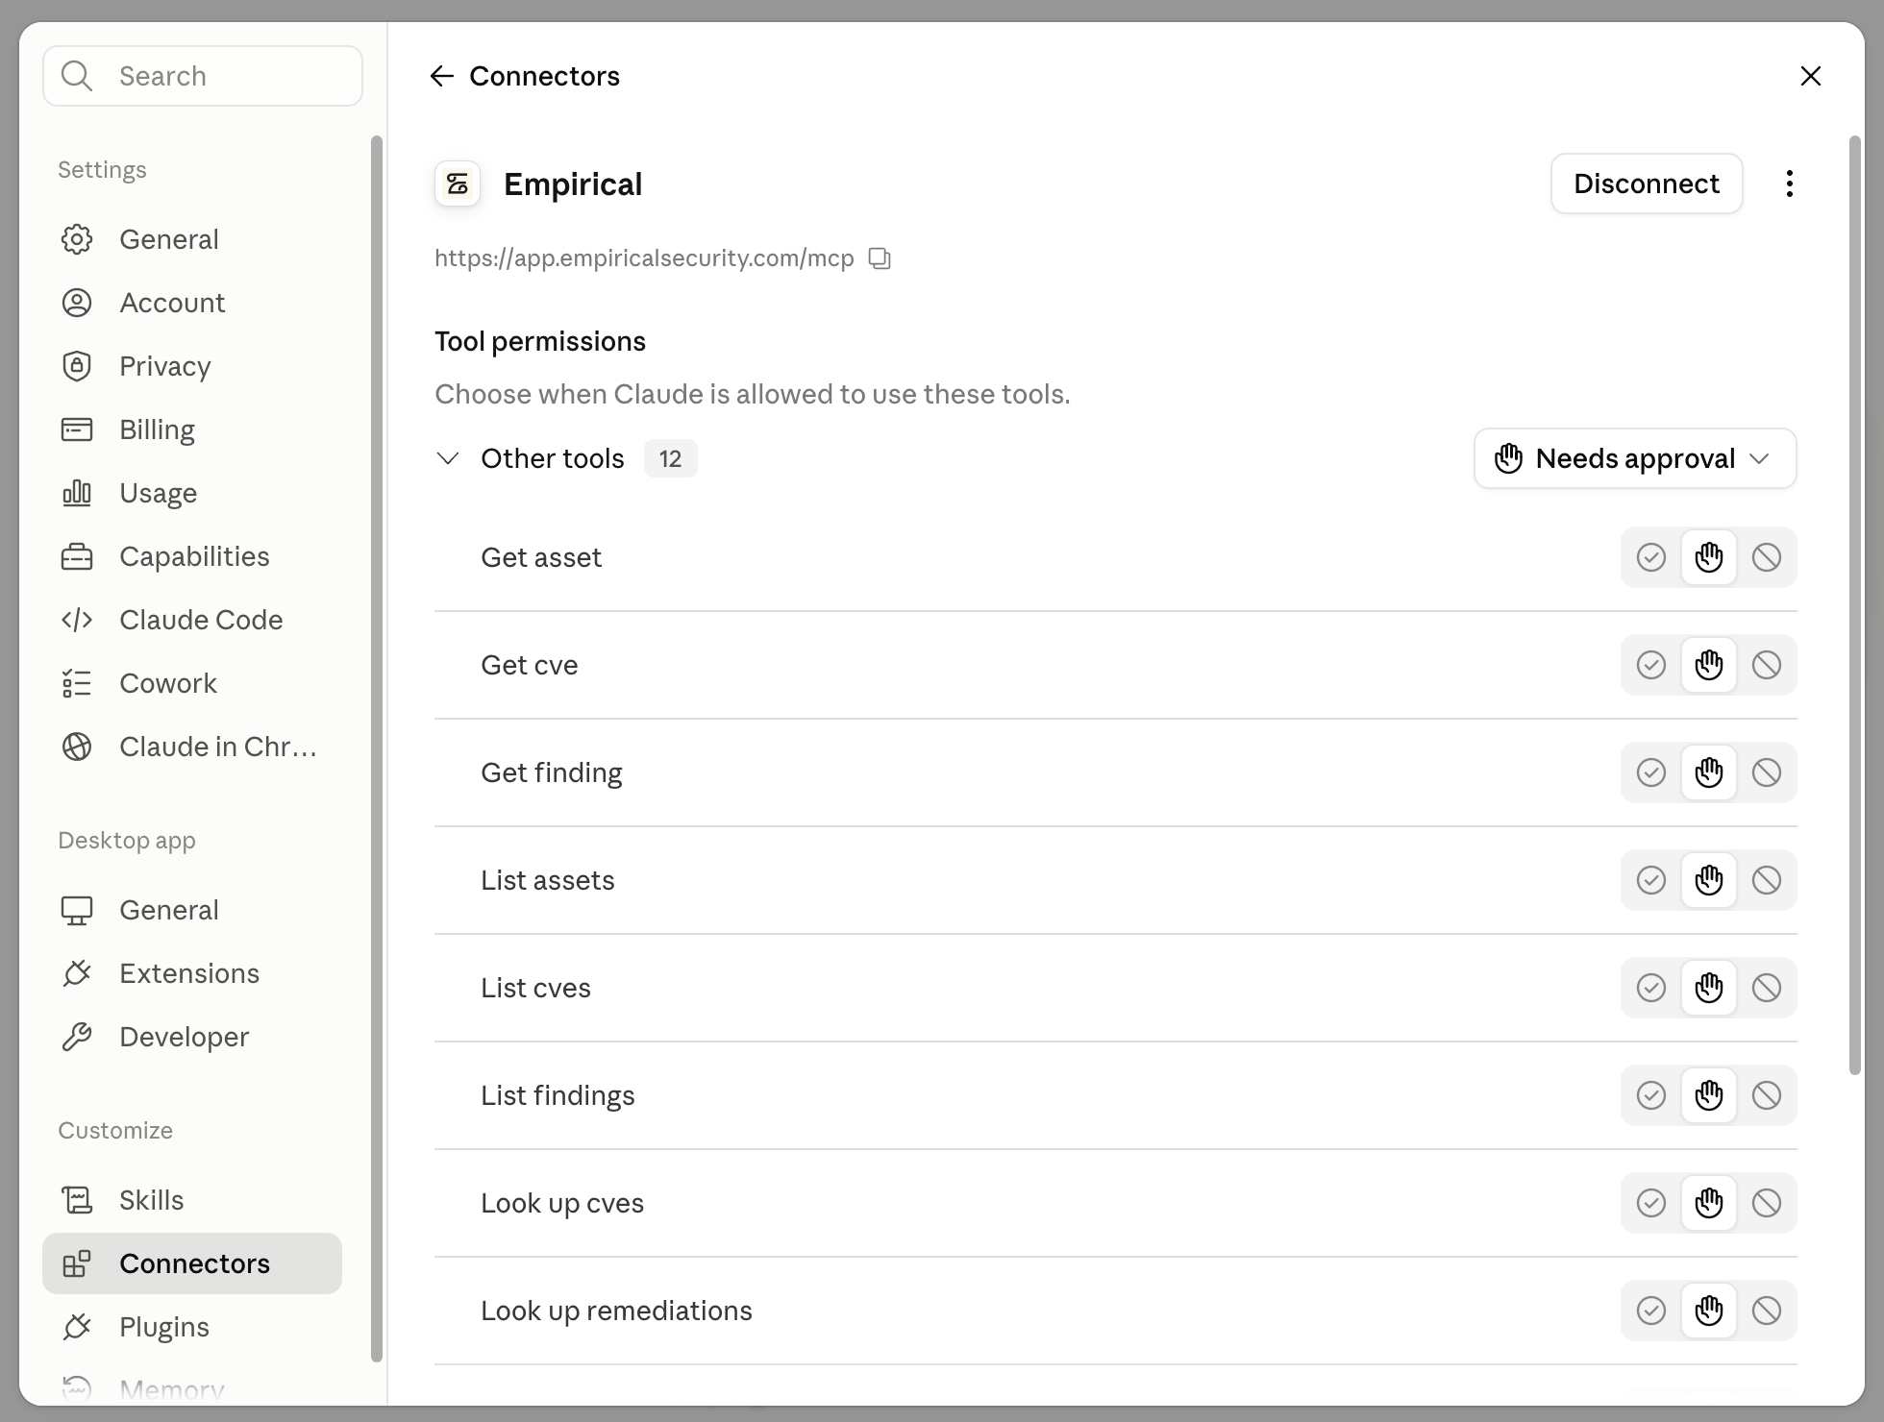Block the Get asset tool

tap(1767, 557)
